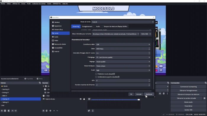Open Apparence settings category

pyautogui.click(x=60, y=26)
